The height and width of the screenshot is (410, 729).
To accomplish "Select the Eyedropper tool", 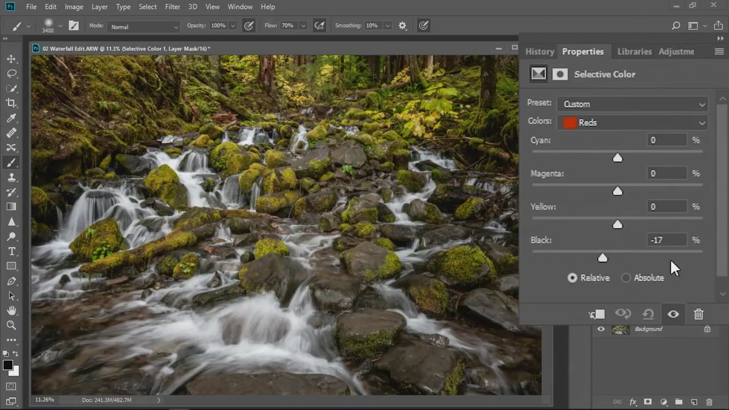I will 11,118.
